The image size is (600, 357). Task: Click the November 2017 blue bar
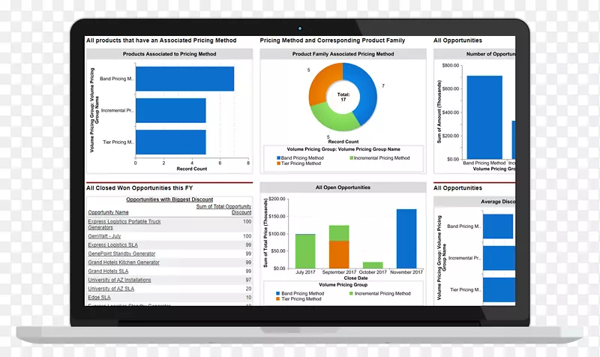tap(406, 238)
